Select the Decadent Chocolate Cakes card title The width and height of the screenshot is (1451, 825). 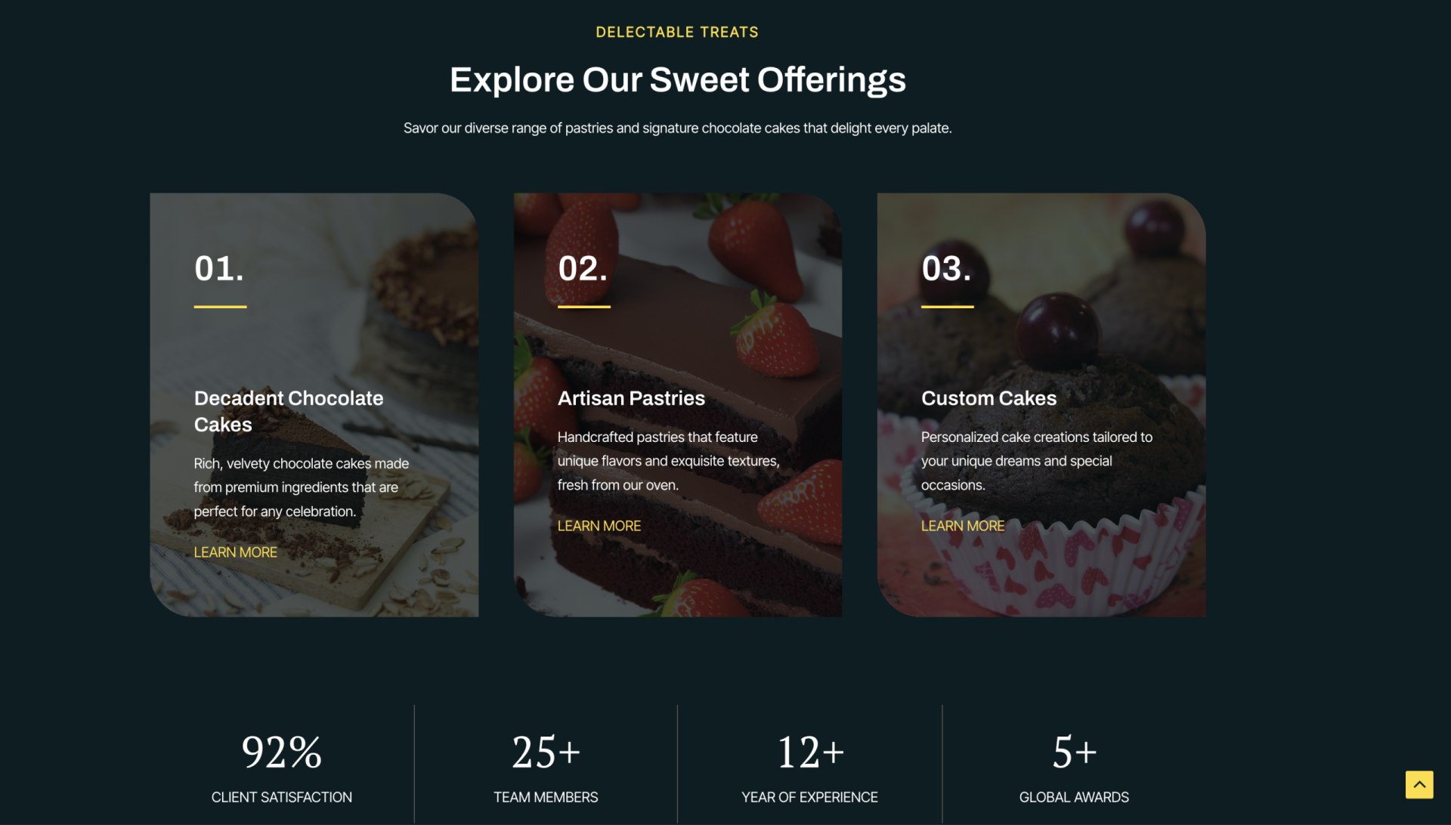[288, 411]
